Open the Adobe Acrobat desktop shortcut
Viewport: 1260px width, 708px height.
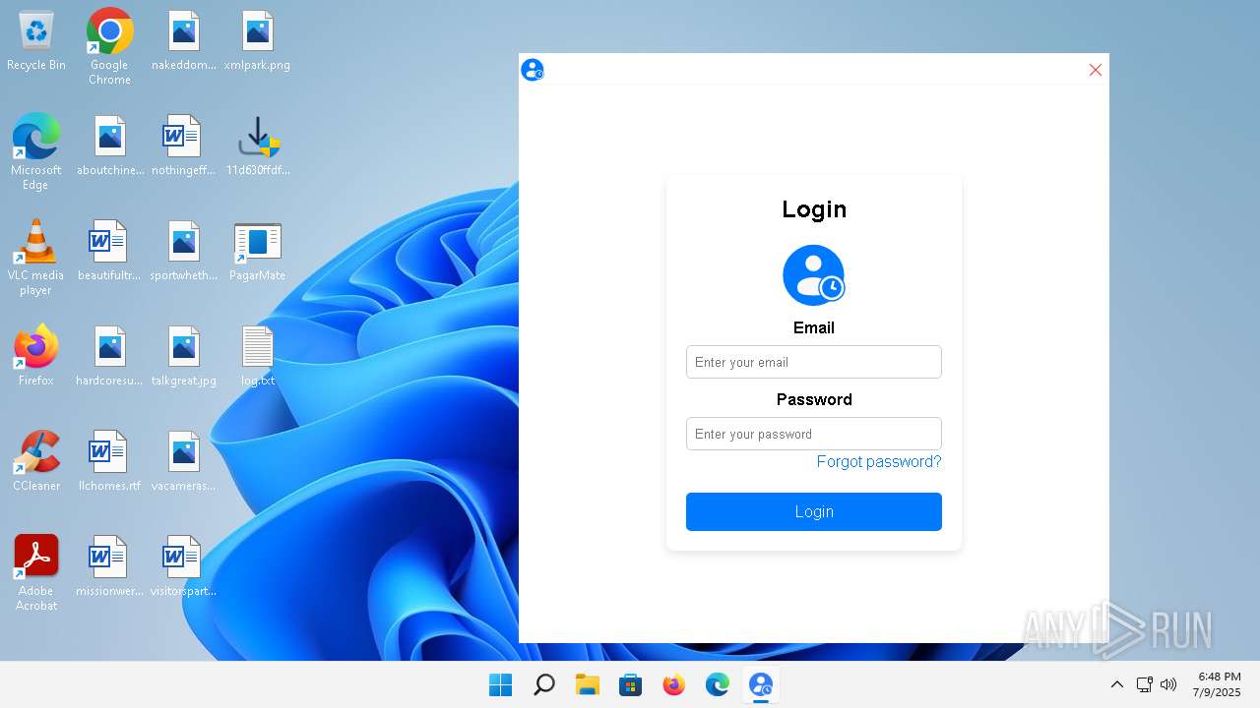(x=36, y=572)
